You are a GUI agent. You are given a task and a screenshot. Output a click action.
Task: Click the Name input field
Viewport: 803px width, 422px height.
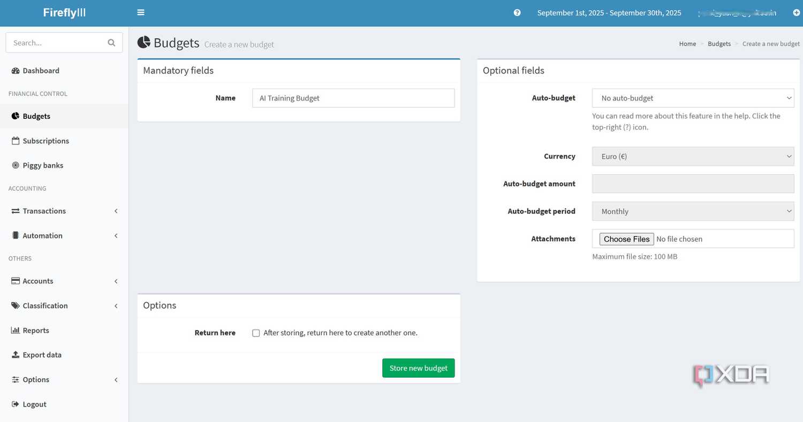pos(353,98)
